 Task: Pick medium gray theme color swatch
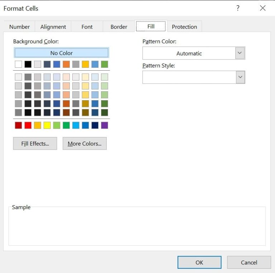click(x=76, y=64)
